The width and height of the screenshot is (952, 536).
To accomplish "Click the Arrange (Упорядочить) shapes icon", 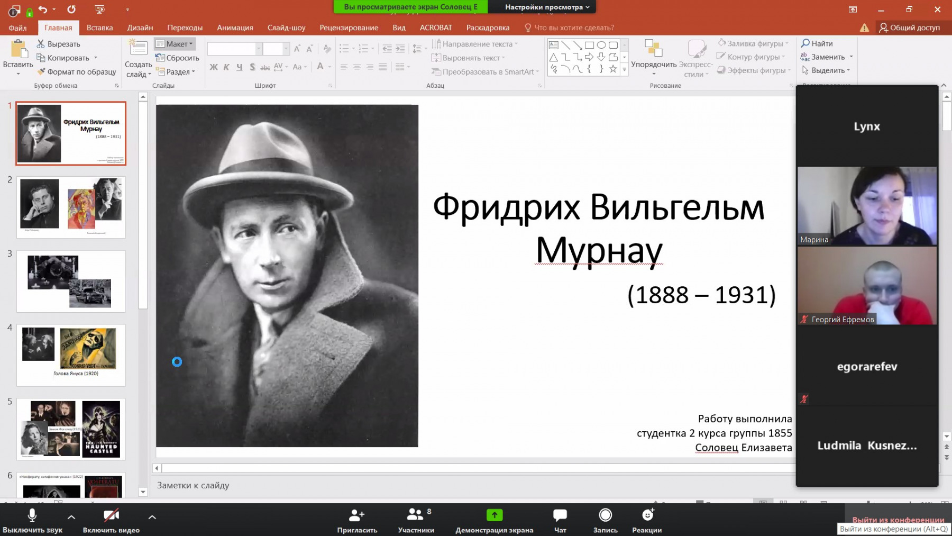I will click(x=654, y=49).
